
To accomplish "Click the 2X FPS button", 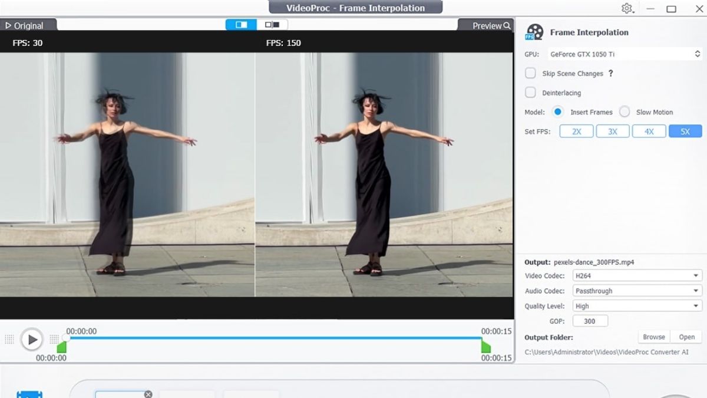I will point(576,131).
